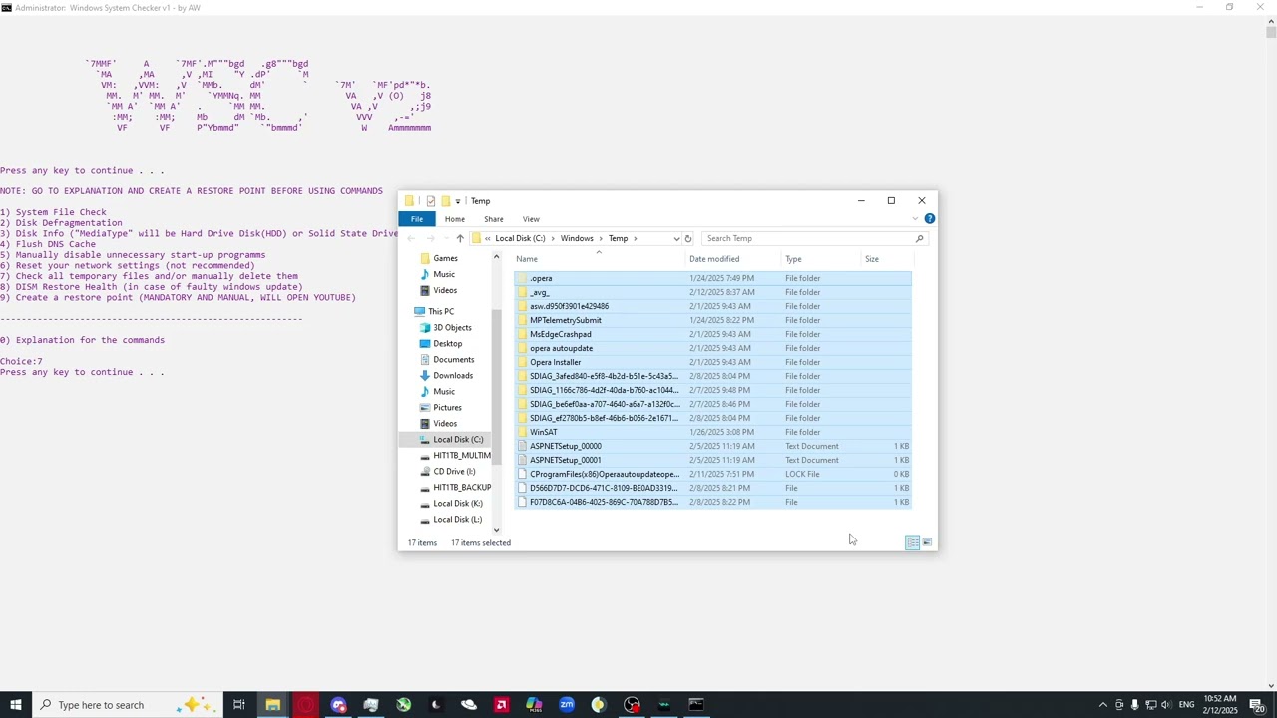Click Windows in the breadcrumb path

tap(577, 238)
